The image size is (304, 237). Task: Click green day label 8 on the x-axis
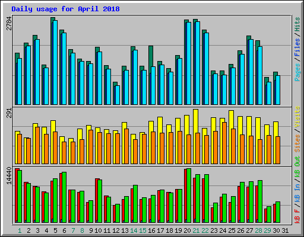coord(82,230)
